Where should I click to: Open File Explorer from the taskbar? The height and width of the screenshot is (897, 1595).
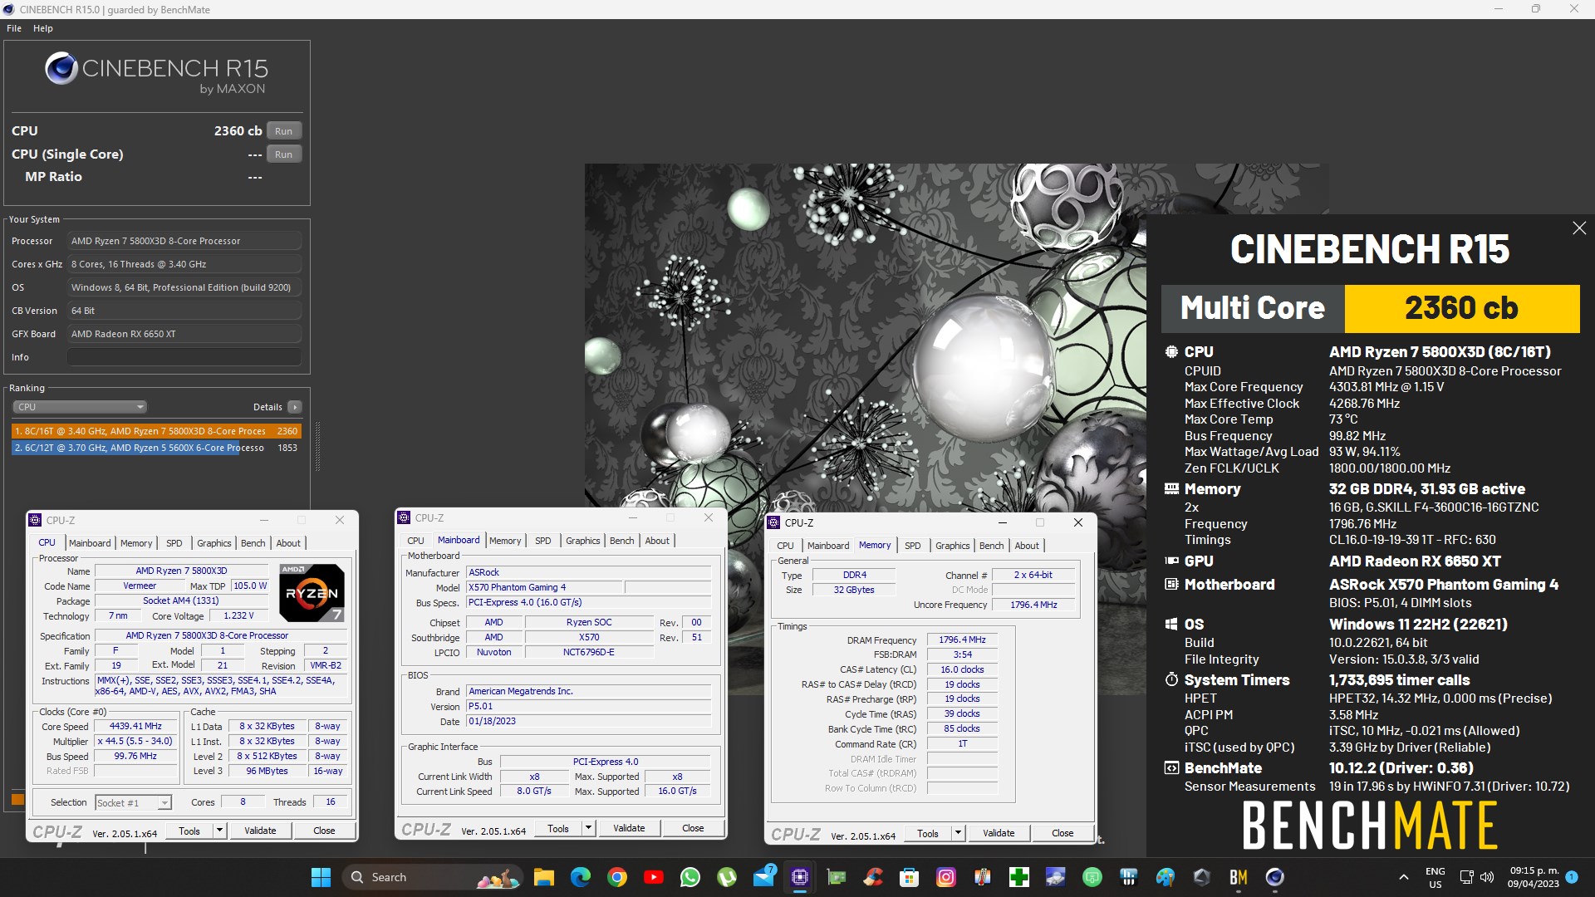coord(544,877)
